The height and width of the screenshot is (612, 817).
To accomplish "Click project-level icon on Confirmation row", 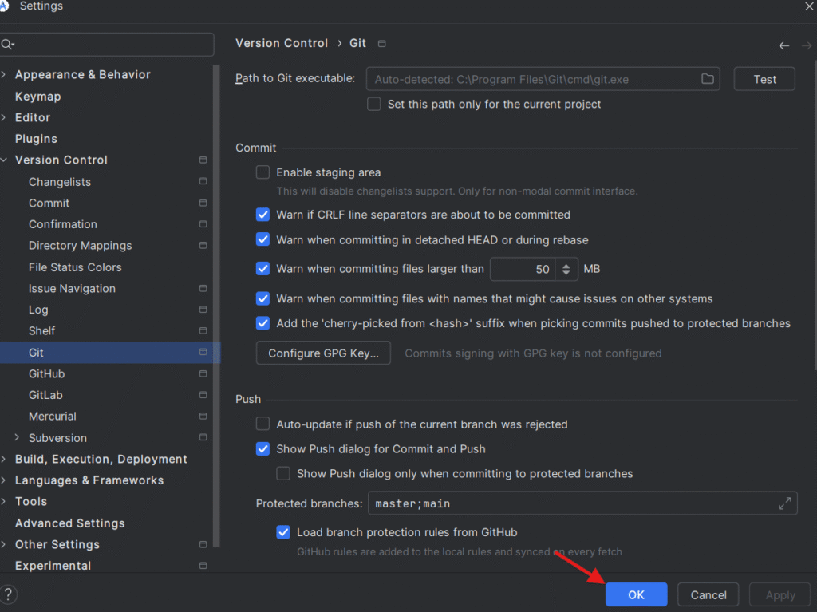I will (203, 224).
